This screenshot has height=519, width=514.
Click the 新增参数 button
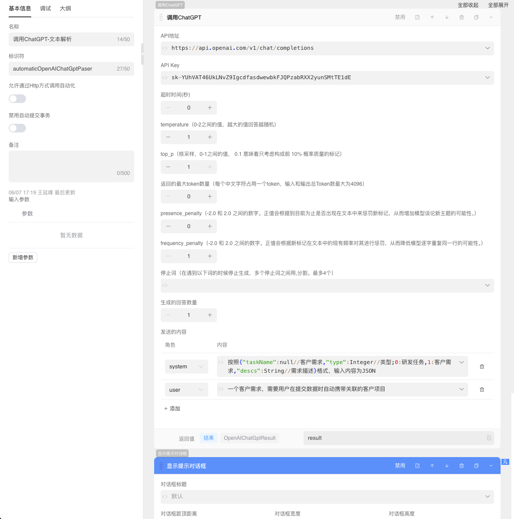click(23, 257)
